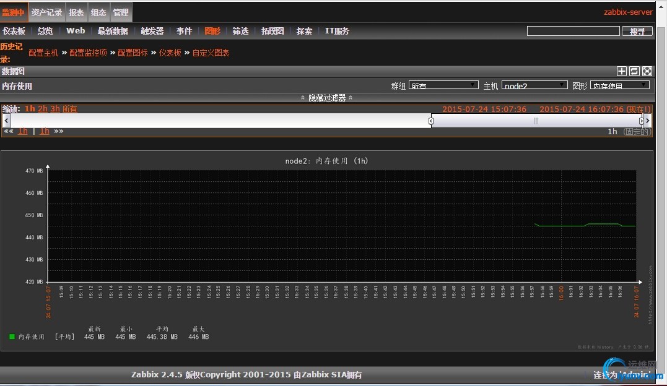Open 最新数据 submenu

click(x=113, y=31)
